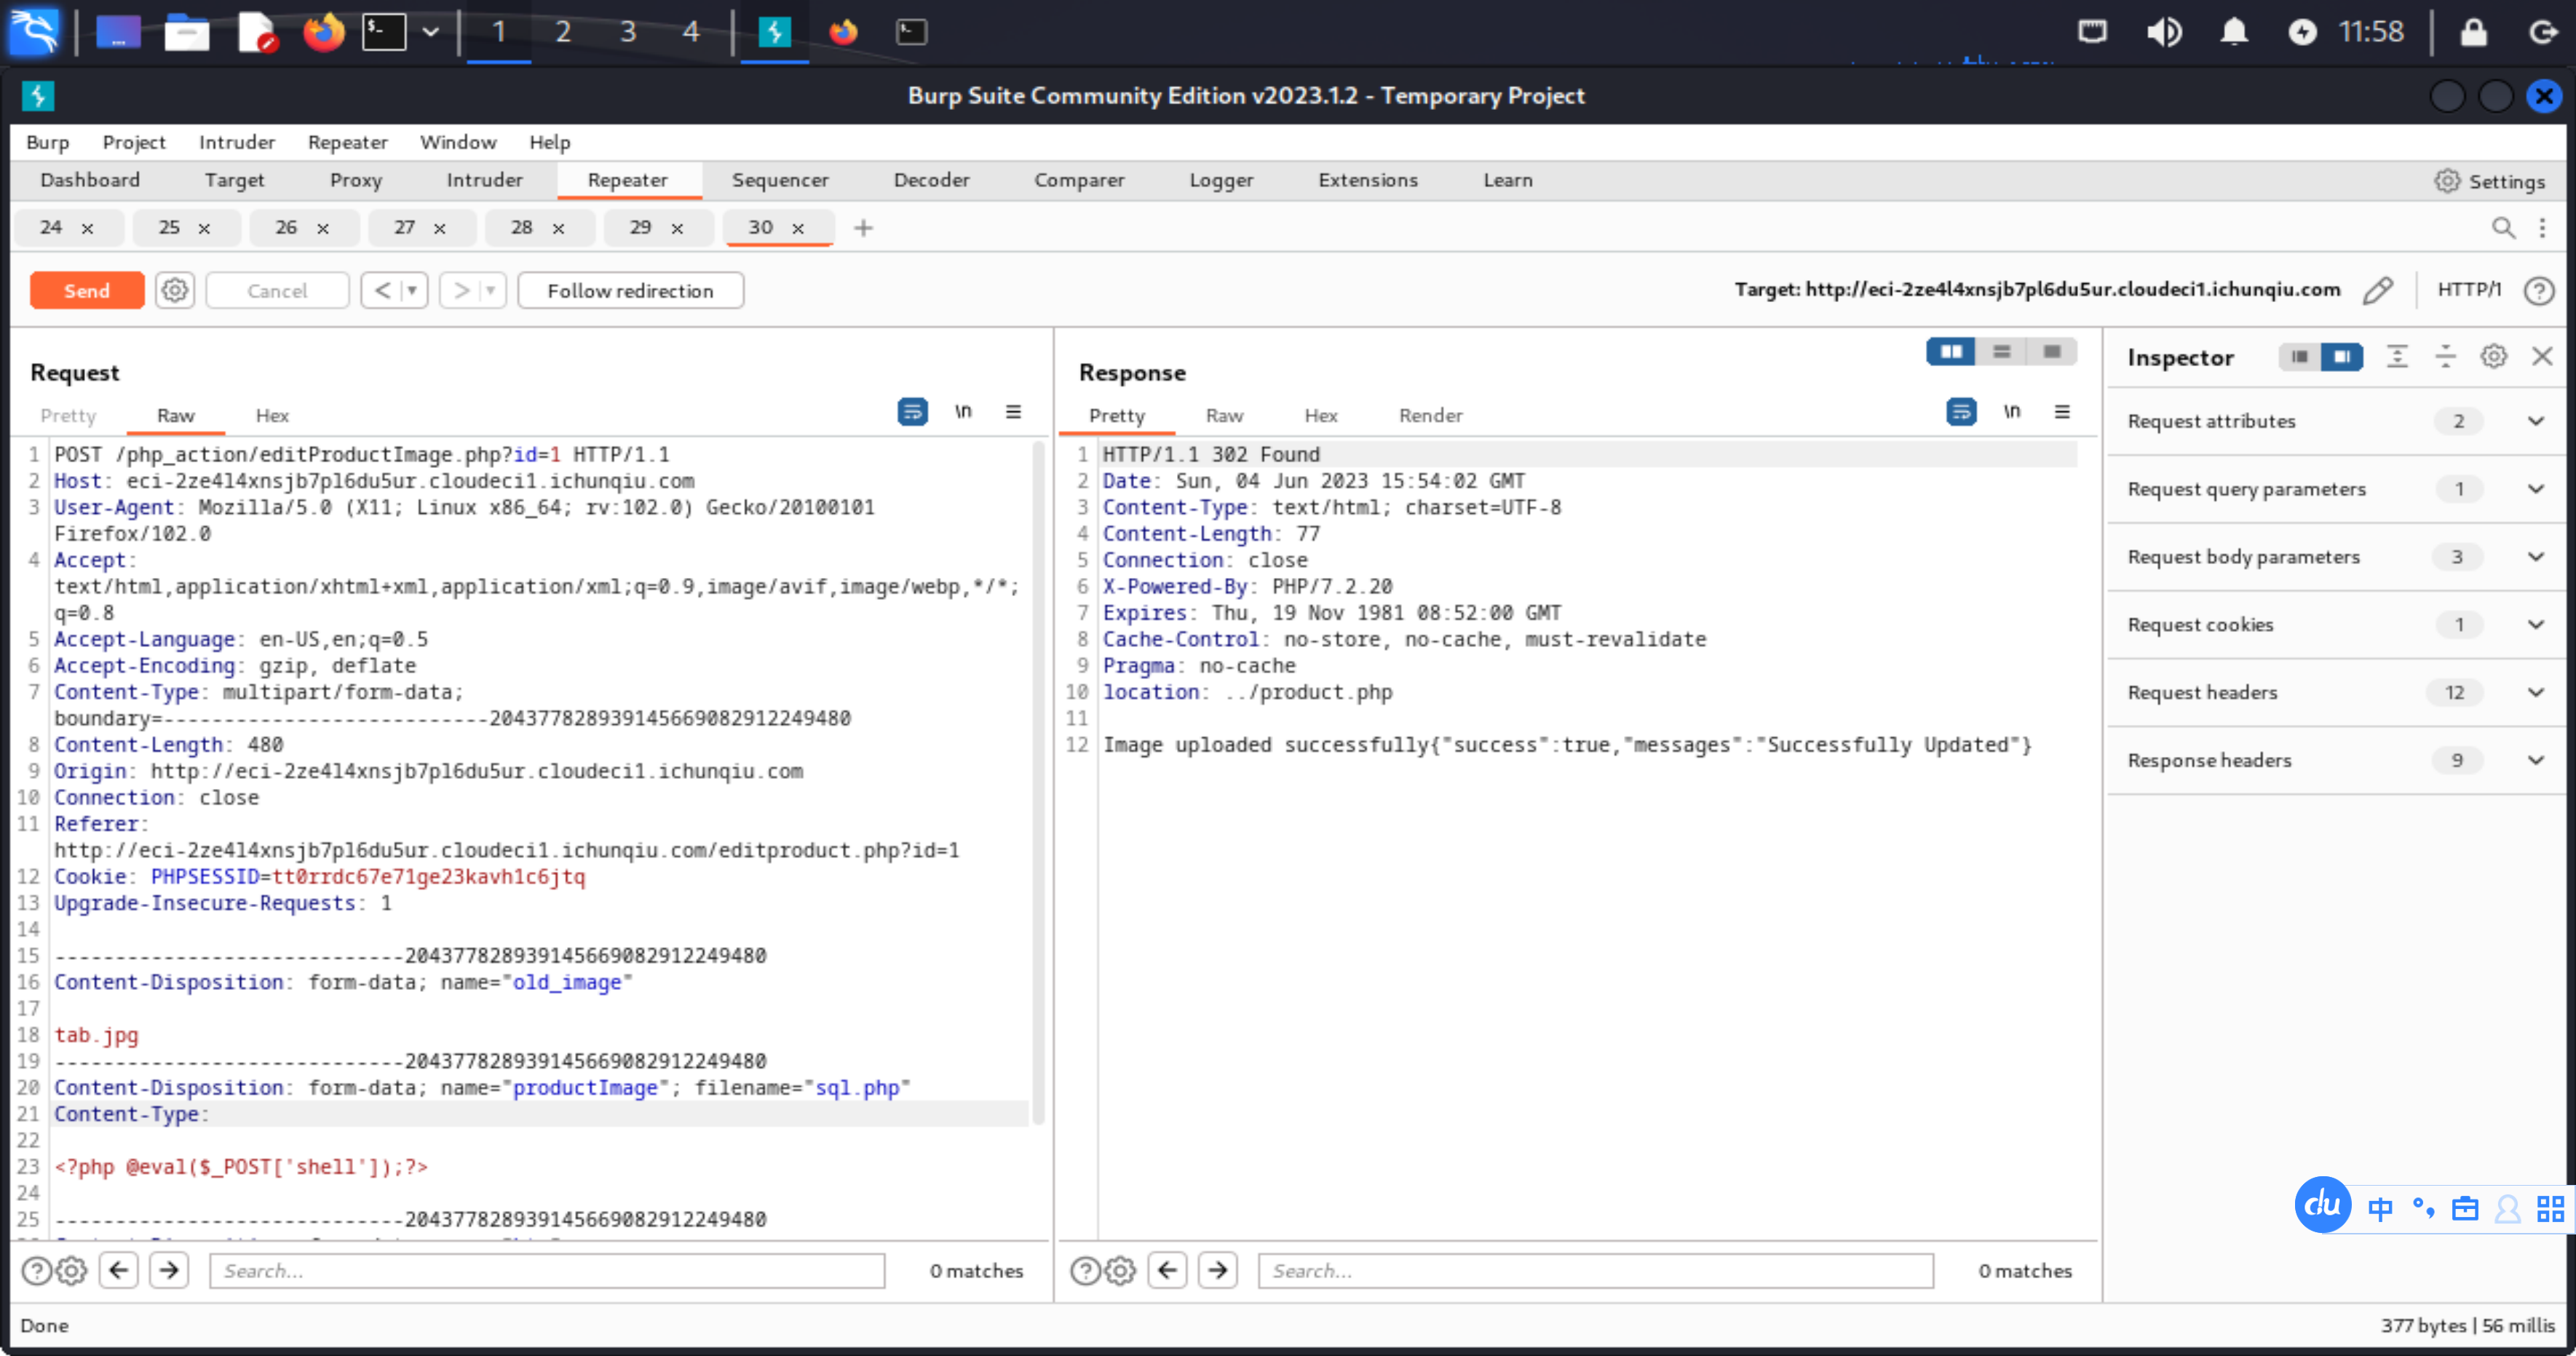
Task: Close Repeater tab 24
Action: pyautogui.click(x=87, y=229)
